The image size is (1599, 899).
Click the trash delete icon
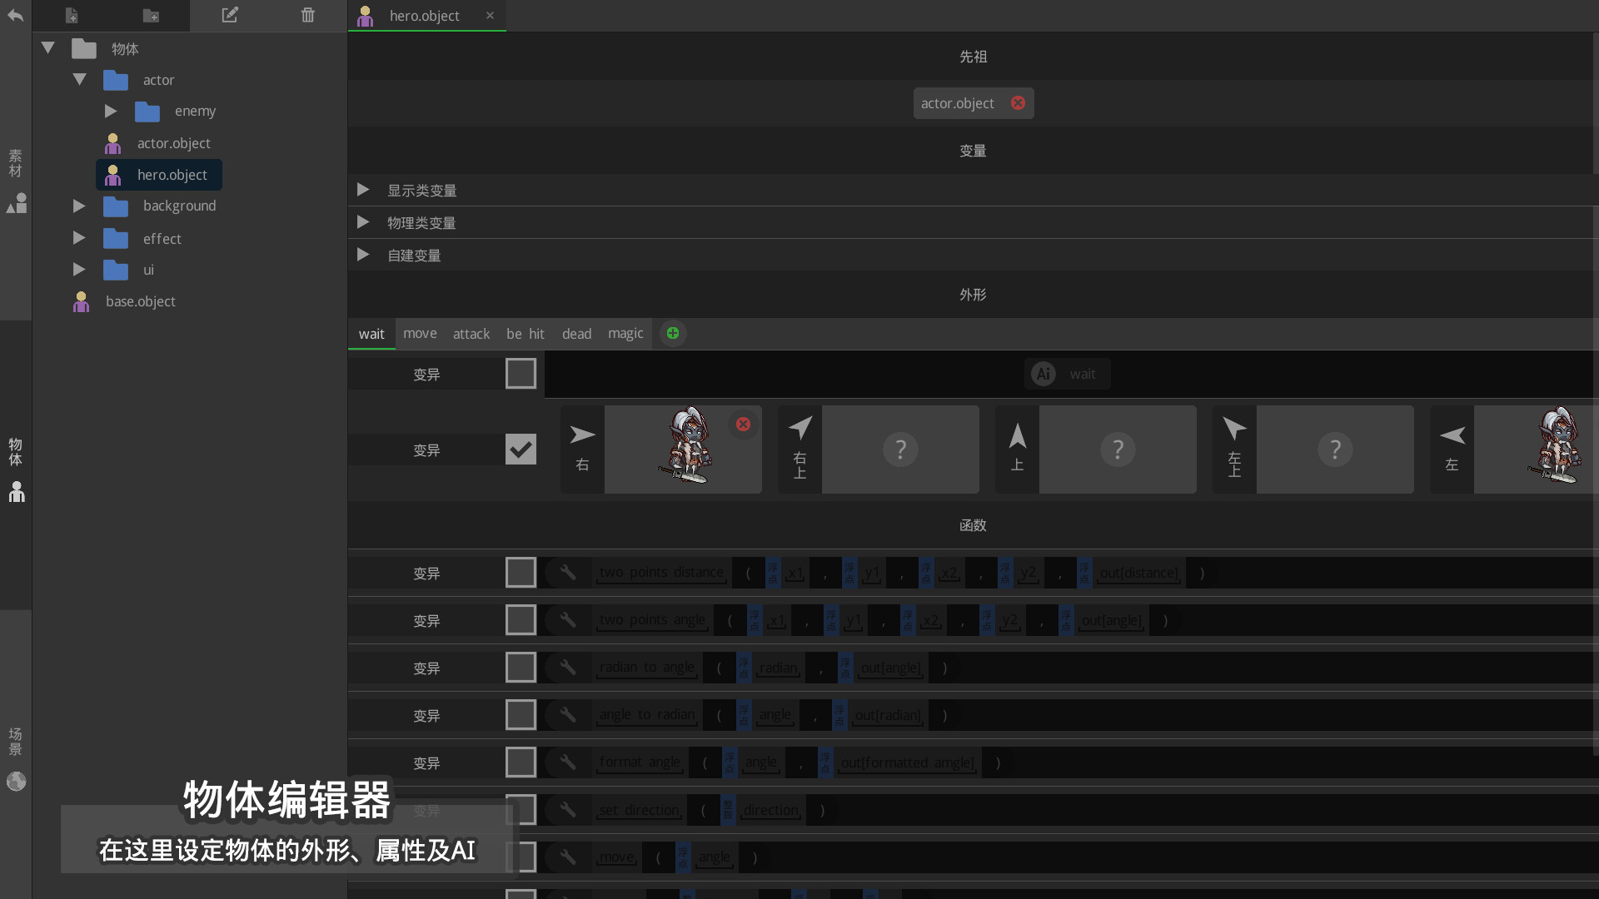[308, 15]
